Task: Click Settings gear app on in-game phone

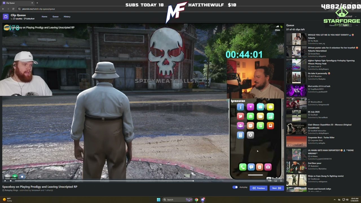Action: click(x=250, y=135)
